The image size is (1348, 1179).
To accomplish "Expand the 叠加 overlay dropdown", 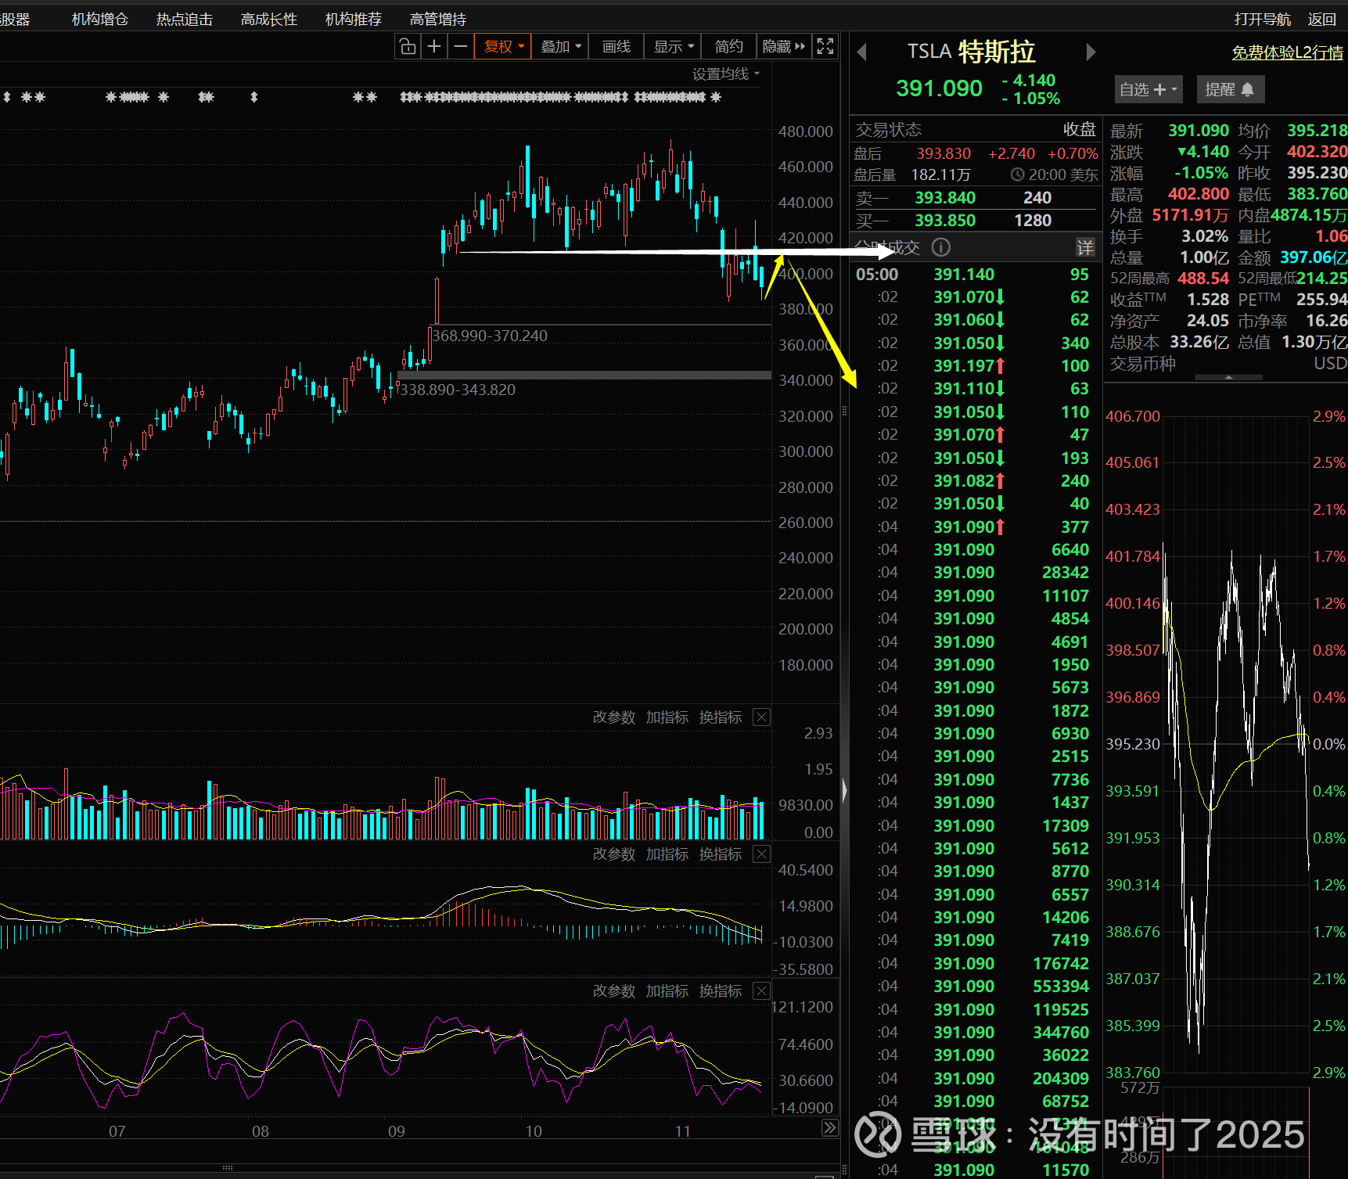I will tap(561, 47).
